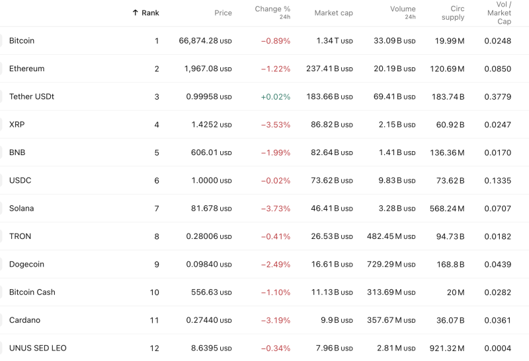The image size is (529, 361).
Task: Select Bitcoin price 66,874.28 USD
Action: (x=205, y=41)
